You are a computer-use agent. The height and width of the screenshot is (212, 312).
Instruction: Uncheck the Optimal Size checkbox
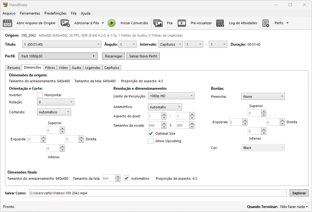point(151,133)
